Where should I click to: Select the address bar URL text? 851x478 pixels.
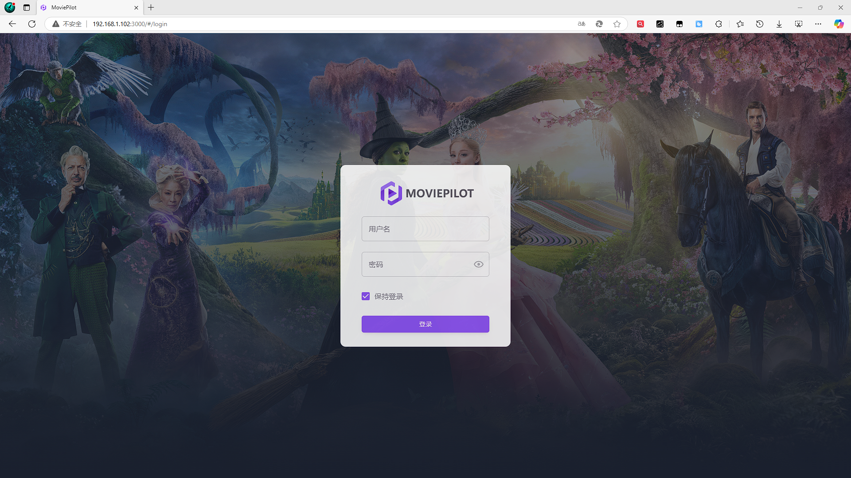[x=130, y=24]
